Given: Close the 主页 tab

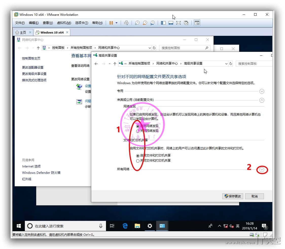Looking at the screenshot, I should pos(30,33).
